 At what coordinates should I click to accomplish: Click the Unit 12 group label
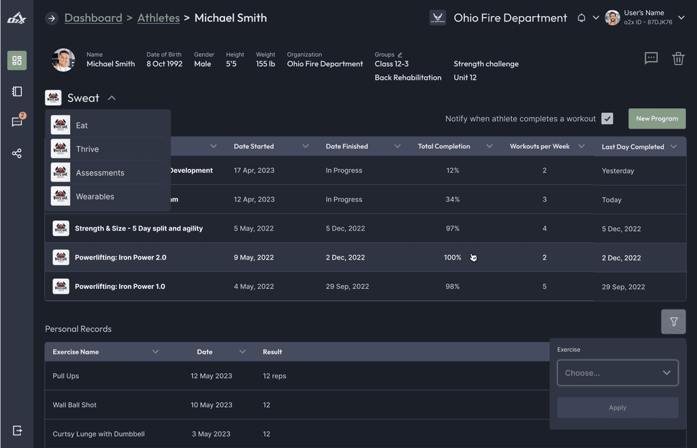click(465, 77)
